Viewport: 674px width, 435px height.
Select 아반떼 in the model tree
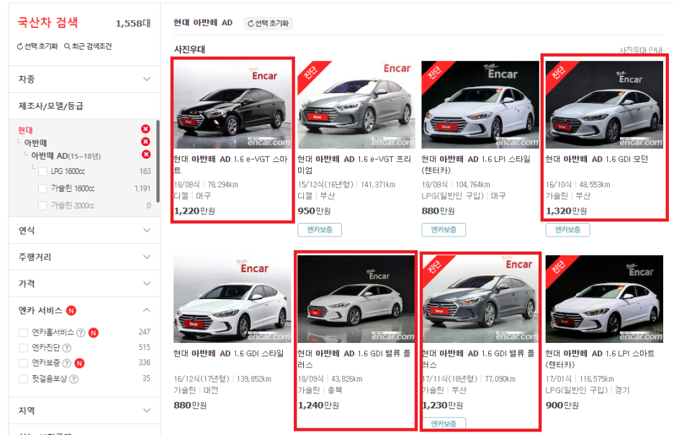[35, 143]
